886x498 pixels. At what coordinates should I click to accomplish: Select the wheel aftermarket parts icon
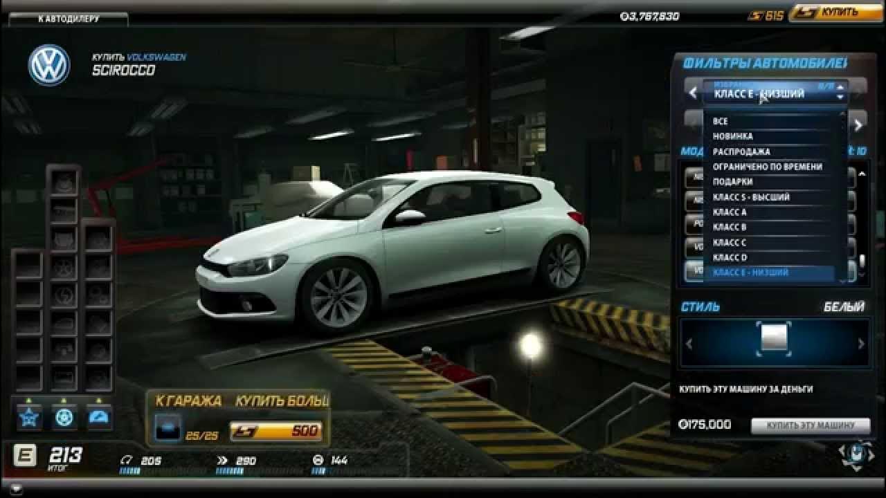[64, 416]
